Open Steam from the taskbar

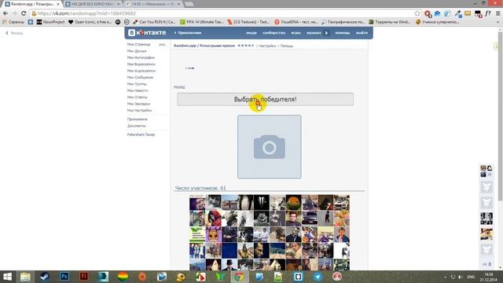[45, 277]
